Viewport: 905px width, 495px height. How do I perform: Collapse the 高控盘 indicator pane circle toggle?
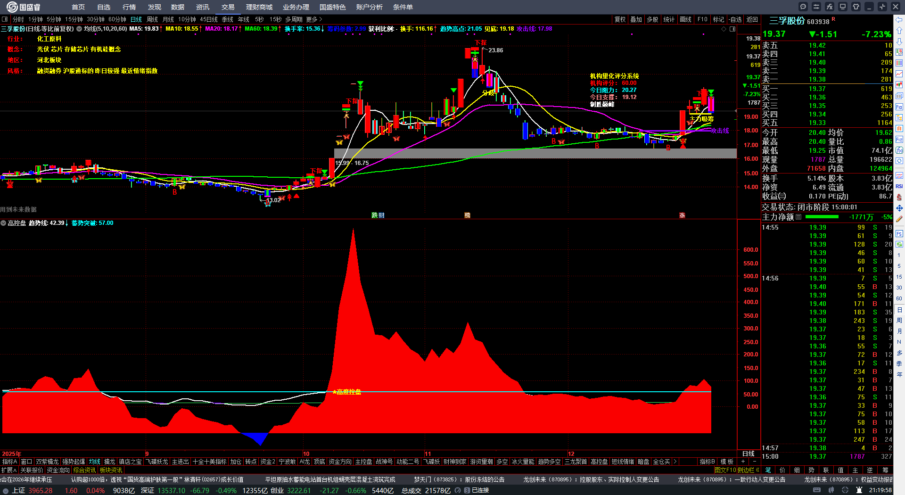click(3, 223)
